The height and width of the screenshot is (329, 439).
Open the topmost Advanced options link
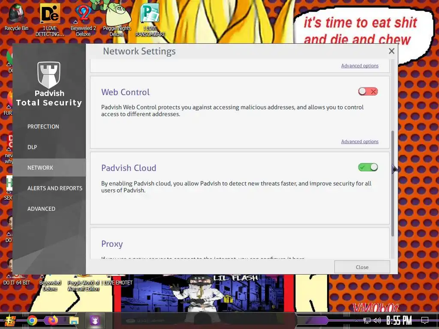tap(360, 66)
